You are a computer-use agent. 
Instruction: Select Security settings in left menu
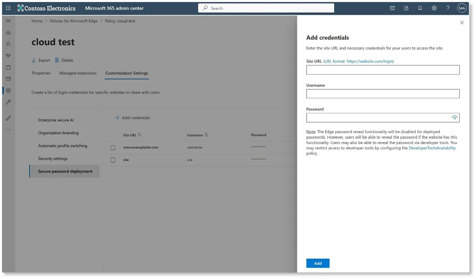53,159
